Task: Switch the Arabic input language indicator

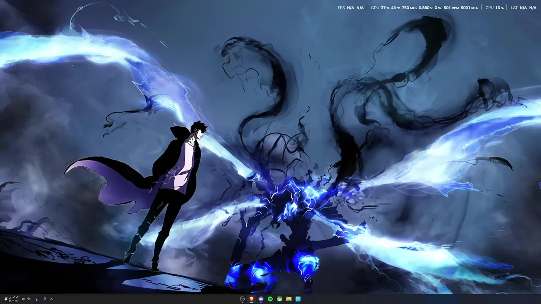Action: (x=37, y=299)
